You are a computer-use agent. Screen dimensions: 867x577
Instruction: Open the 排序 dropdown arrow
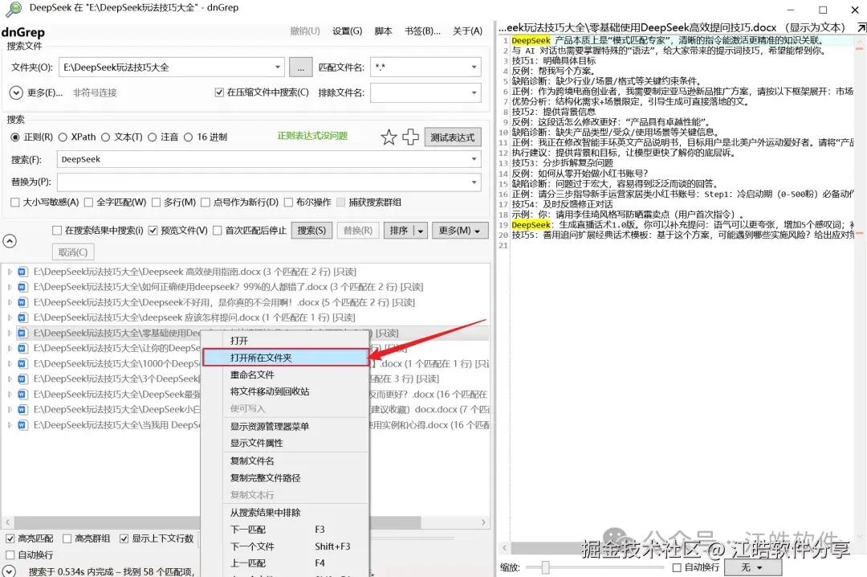[x=420, y=231]
